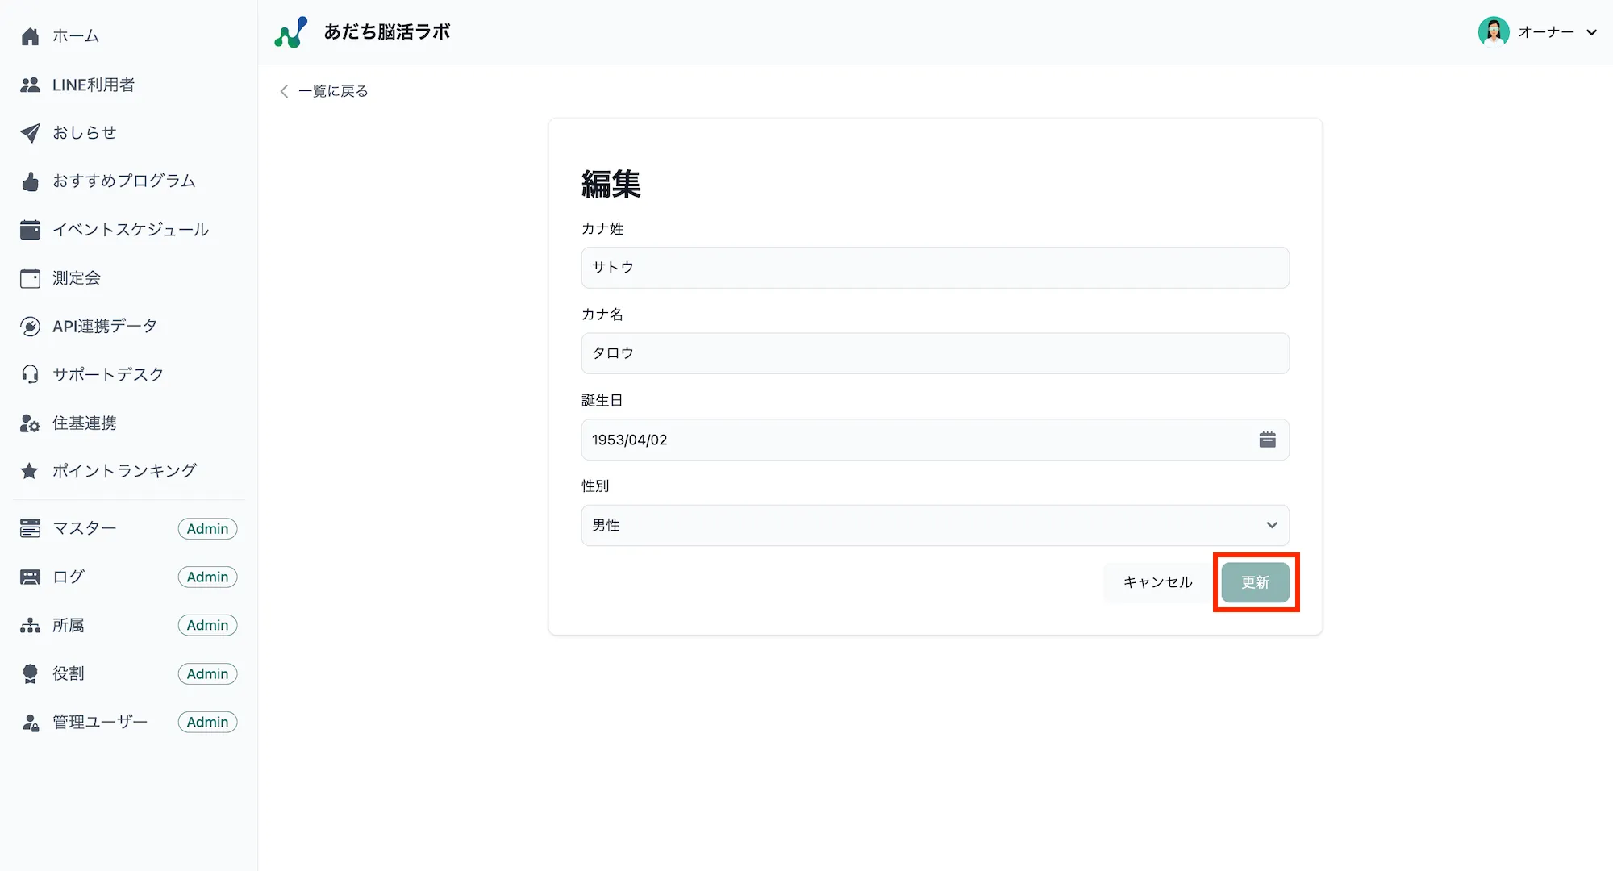Expand the オーナー account menu
The height and width of the screenshot is (871, 1613).
pyautogui.click(x=1590, y=32)
